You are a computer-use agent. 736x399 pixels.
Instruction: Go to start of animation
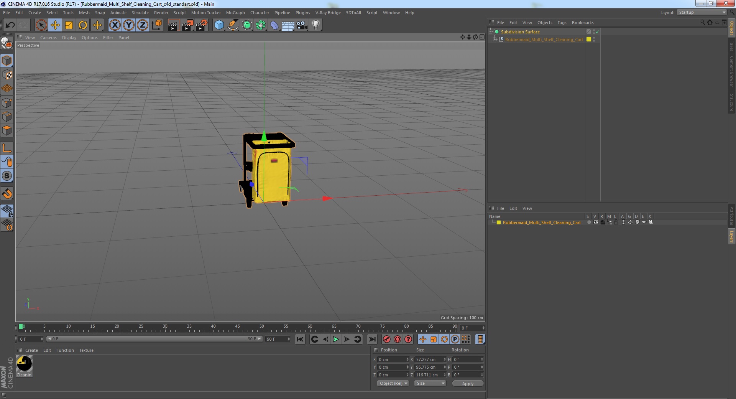(300, 339)
